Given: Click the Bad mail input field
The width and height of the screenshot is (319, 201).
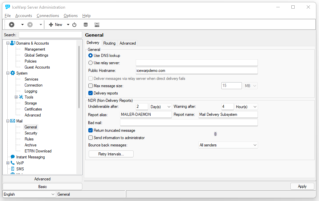Looking at the screenshot, I should point(189,123).
